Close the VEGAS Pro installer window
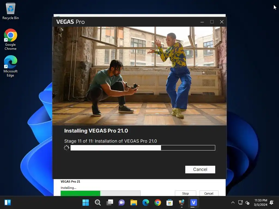279x209 pixels. (222, 22)
